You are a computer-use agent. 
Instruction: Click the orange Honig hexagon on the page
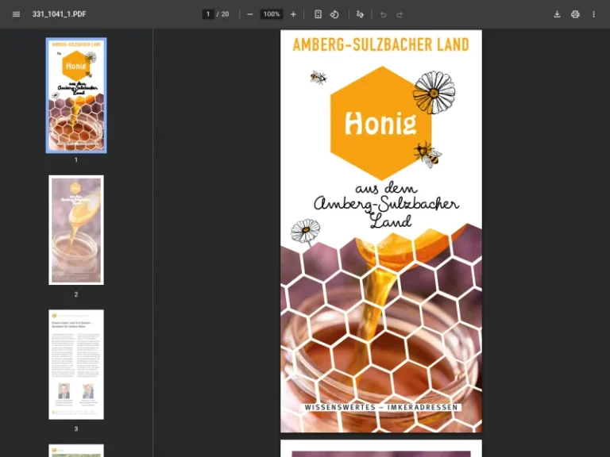point(380,123)
